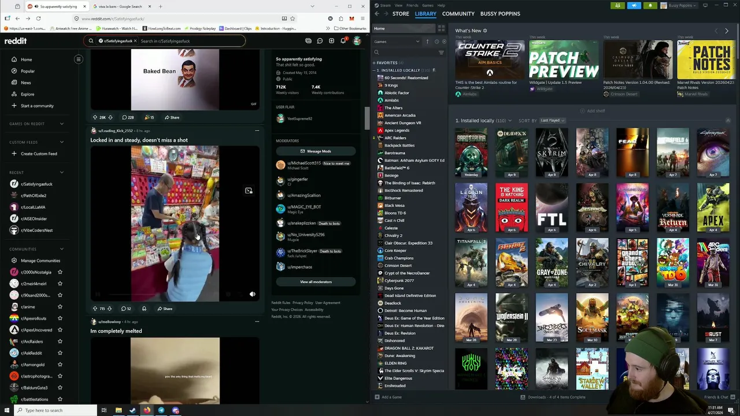Collapse Custom Feeds section
740x416 pixels.
coord(62,142)
